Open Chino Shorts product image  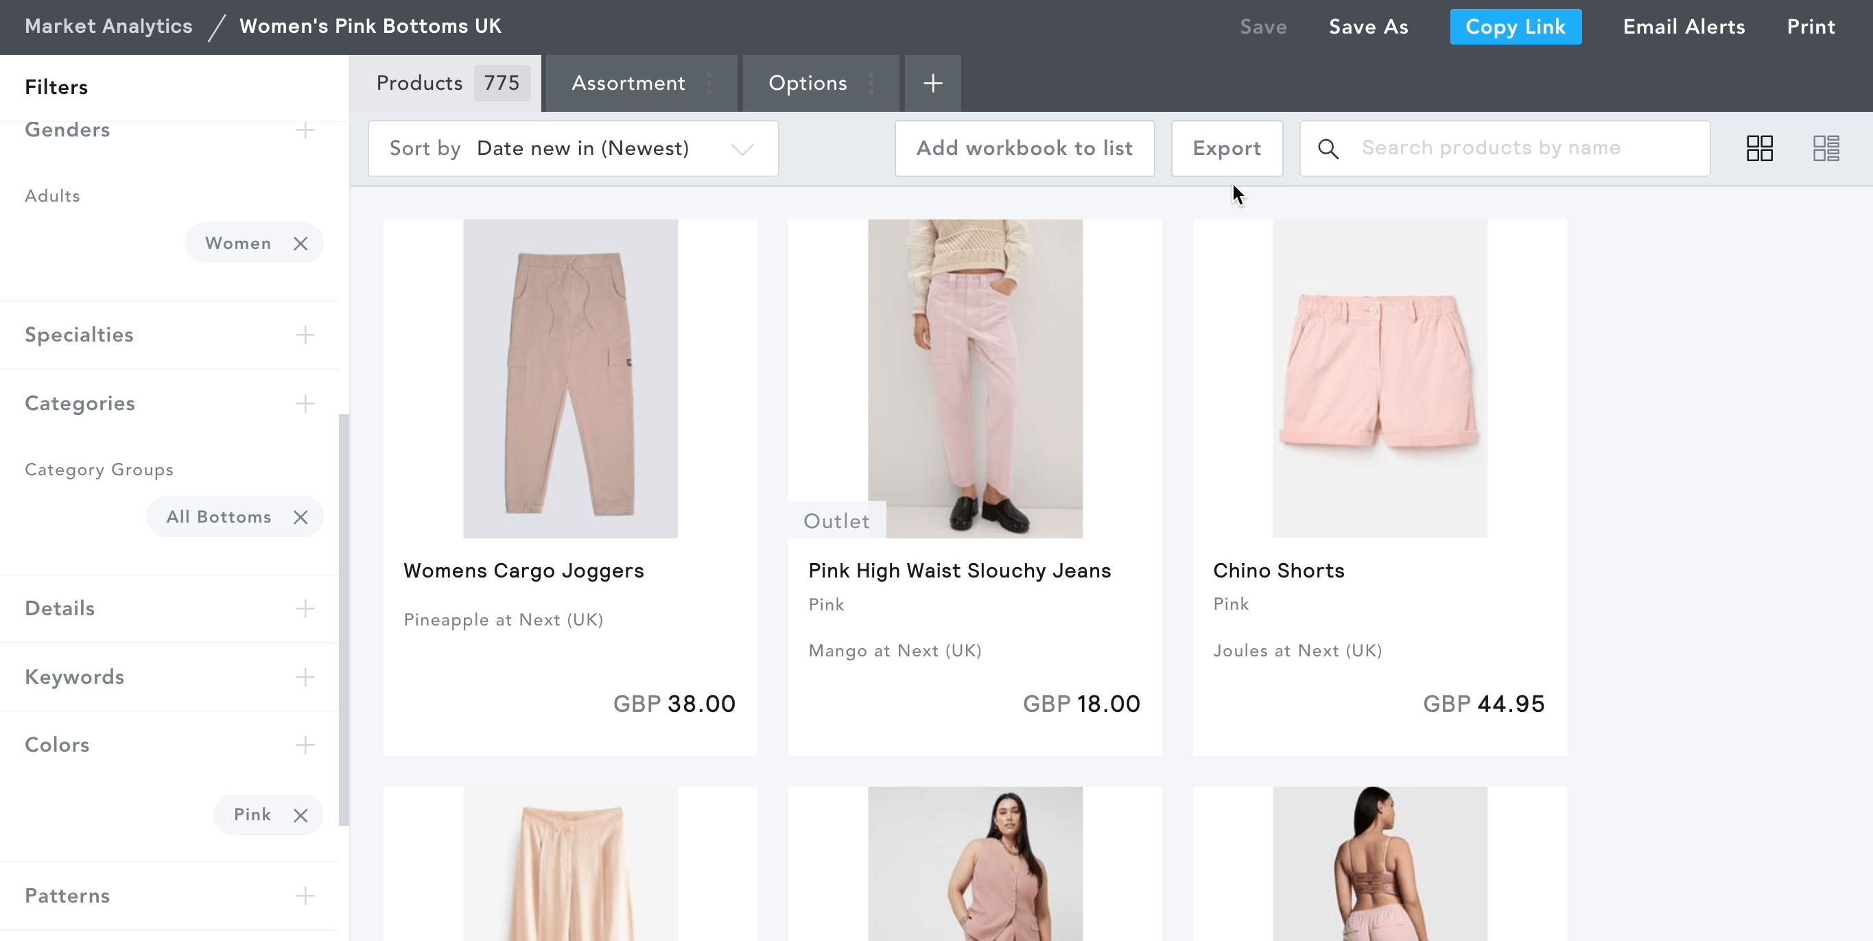1380,379
